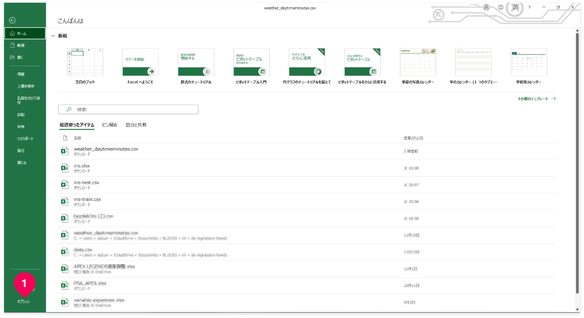Collapse the 新規 section chevron
The image size is (584, 318).
point(53,36)
